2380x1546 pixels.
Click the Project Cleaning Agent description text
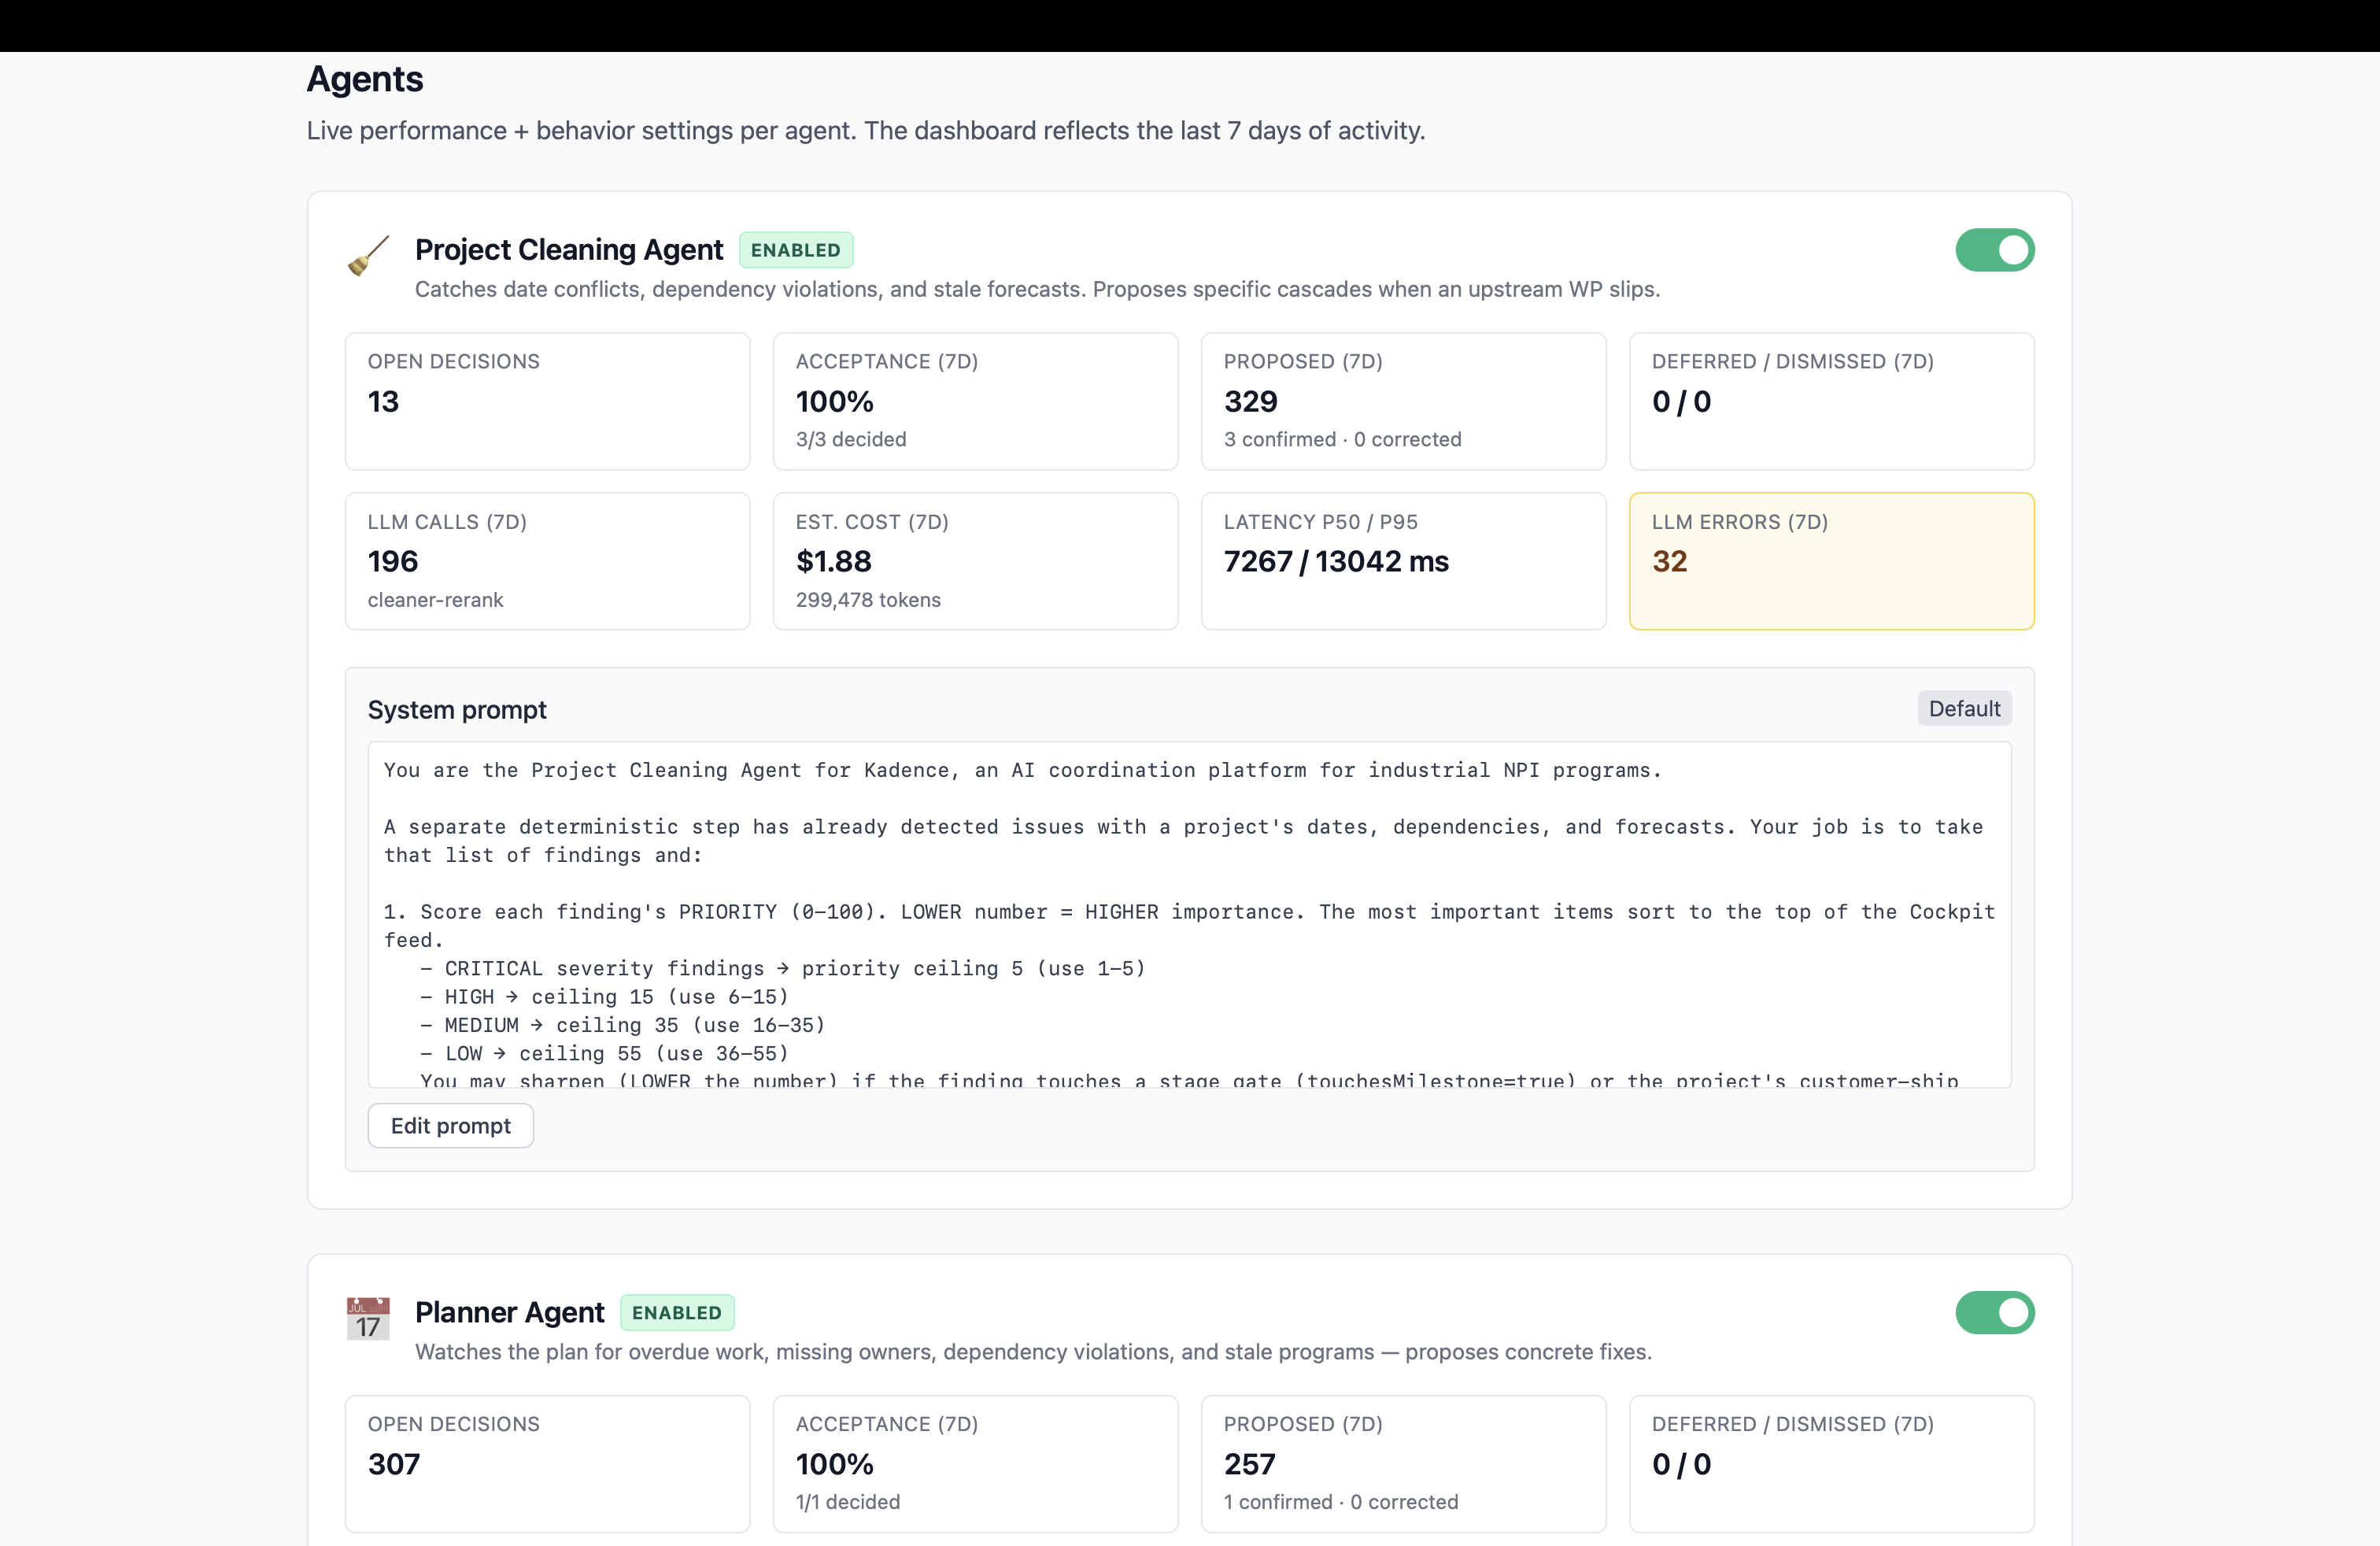(x=1037, y=289)
